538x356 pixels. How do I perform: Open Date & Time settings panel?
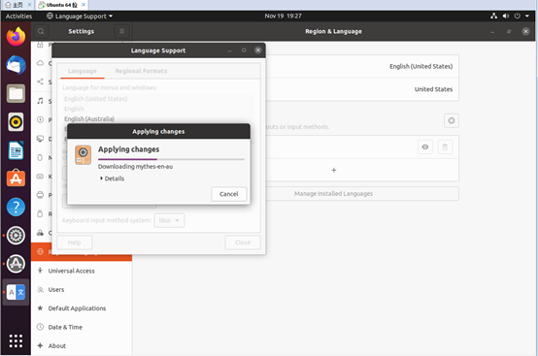tap(82, 327)
